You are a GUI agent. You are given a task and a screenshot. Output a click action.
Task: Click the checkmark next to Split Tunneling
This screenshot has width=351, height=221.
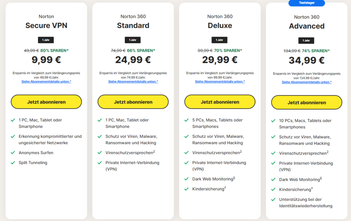[13, 163]
